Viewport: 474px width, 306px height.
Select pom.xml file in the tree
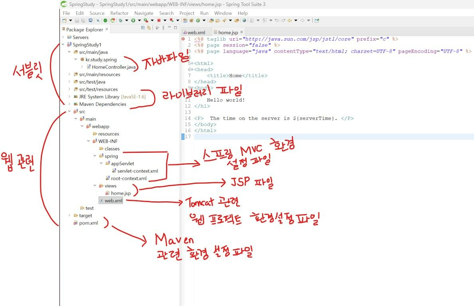point(88,223)
